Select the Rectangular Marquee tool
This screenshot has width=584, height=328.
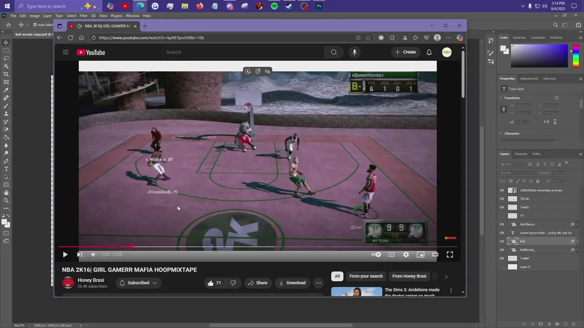6,51
